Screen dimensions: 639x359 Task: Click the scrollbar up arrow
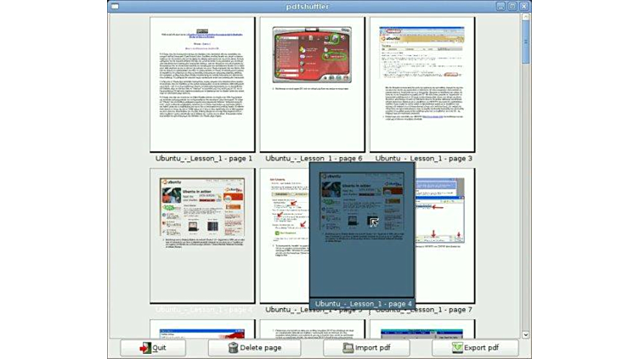click(526, 18)
